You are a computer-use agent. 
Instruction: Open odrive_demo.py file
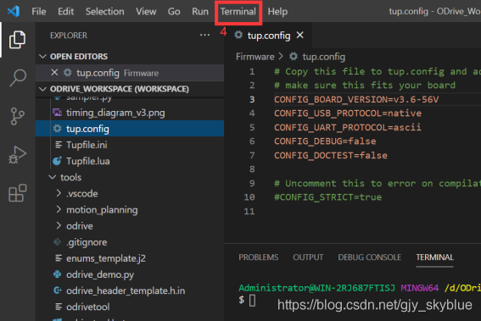point(100,274)
